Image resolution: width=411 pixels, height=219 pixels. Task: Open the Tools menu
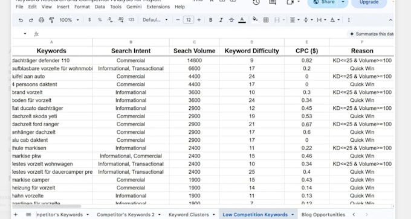point(115,7)
